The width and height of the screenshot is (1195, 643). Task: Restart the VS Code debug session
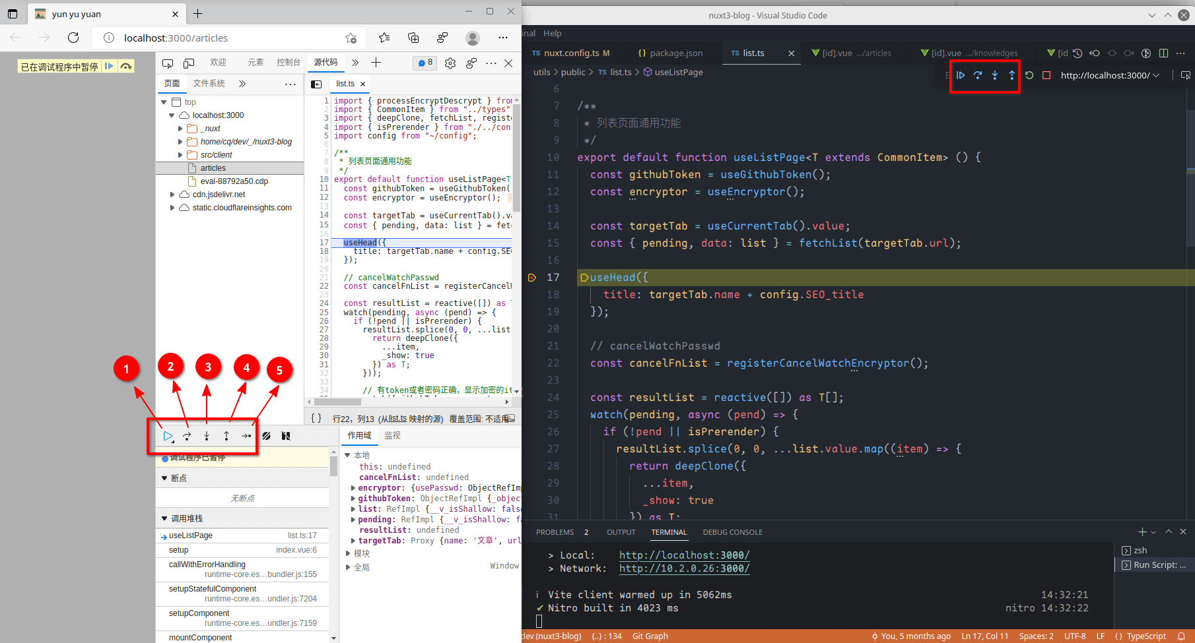pos(1029,75)
